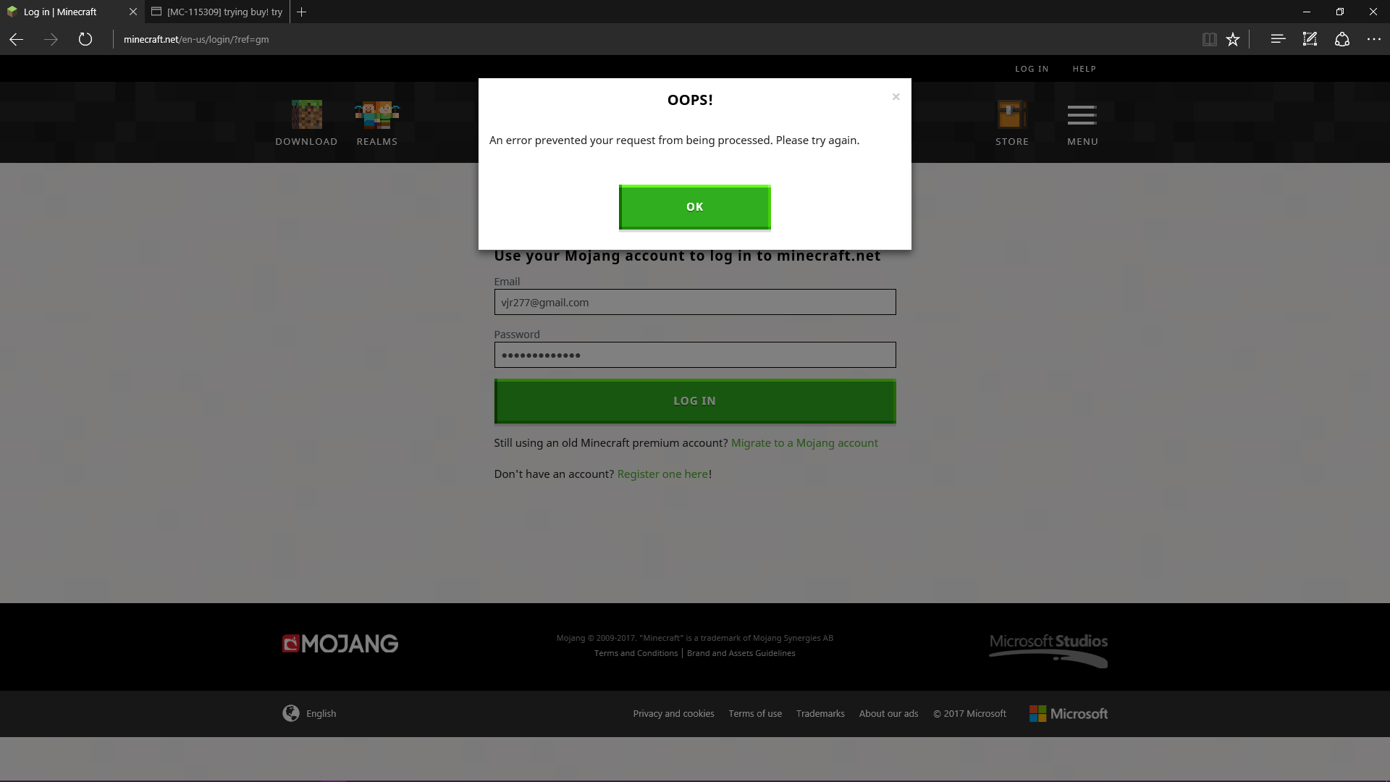Switch to the MC-115309 tab
The height and width of the screenshot is (782, 1390).
pyautogui.click(x=217, y=12)
